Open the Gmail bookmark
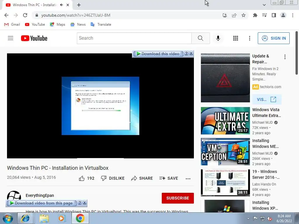Viewport: 299px width, 224px height. [12, 24]
